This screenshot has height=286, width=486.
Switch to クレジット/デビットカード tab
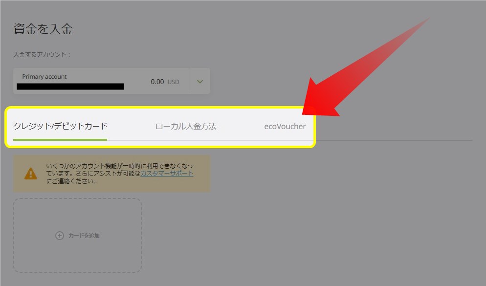[x=60, y=127]
